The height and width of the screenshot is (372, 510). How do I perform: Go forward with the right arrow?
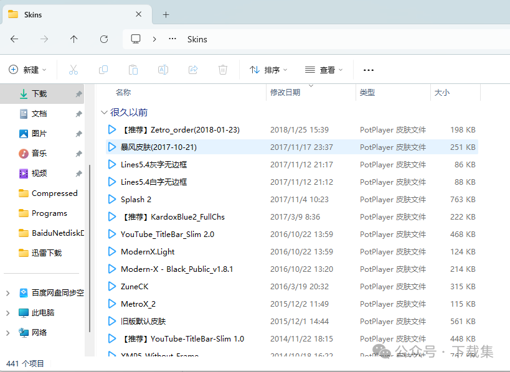[x=44, y=39]
